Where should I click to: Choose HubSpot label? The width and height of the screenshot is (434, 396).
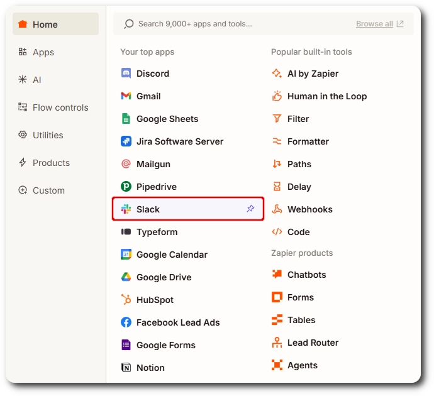coord(155,300)
